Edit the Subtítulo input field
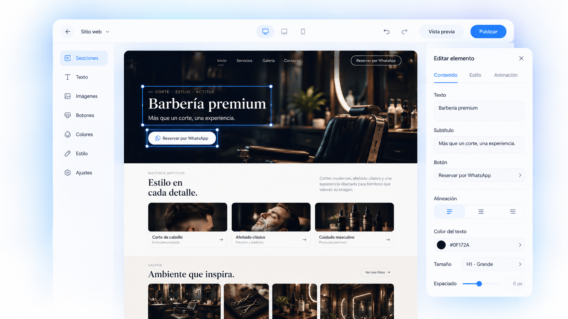Image resolution: width=568 pixels, height=319 pixels. click(479, 144)
